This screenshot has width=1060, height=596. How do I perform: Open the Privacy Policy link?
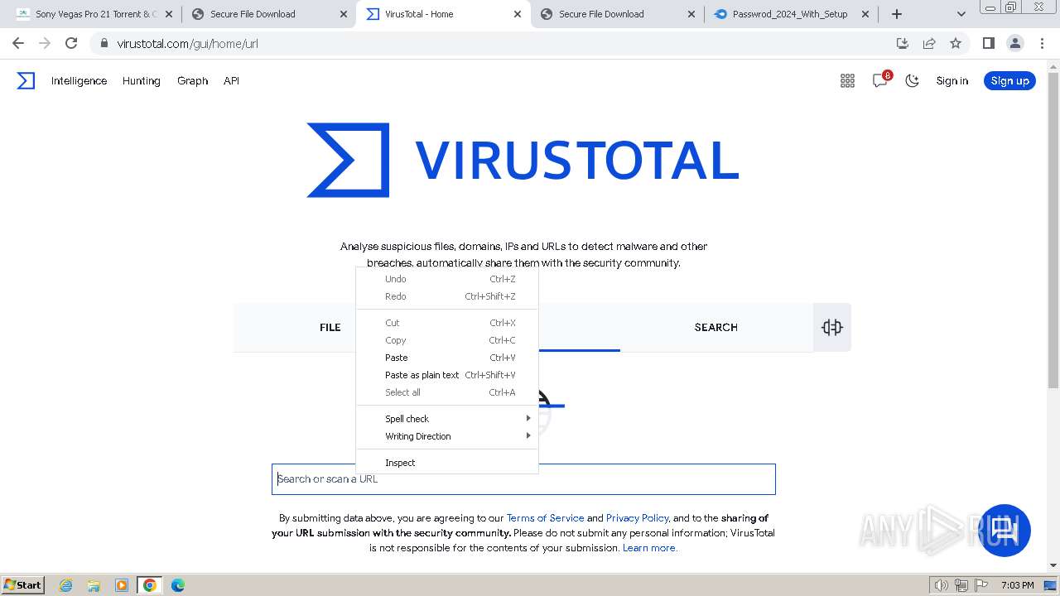pyautogui.click(x=637, y=518)
